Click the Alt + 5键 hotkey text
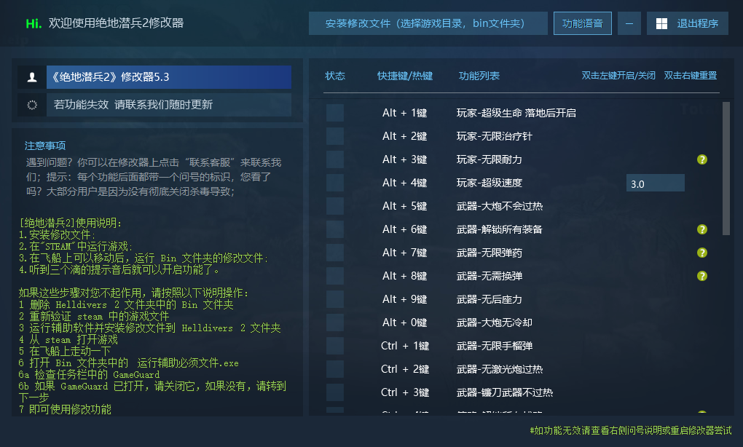This screenshot has width=743, height=447. 405,206
